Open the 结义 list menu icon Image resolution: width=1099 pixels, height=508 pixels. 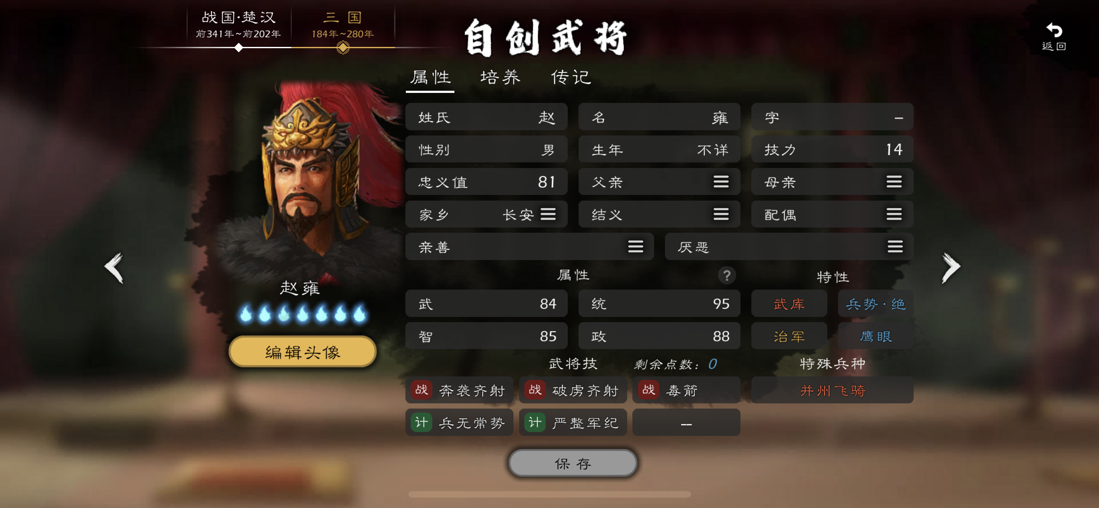[721, 214]
